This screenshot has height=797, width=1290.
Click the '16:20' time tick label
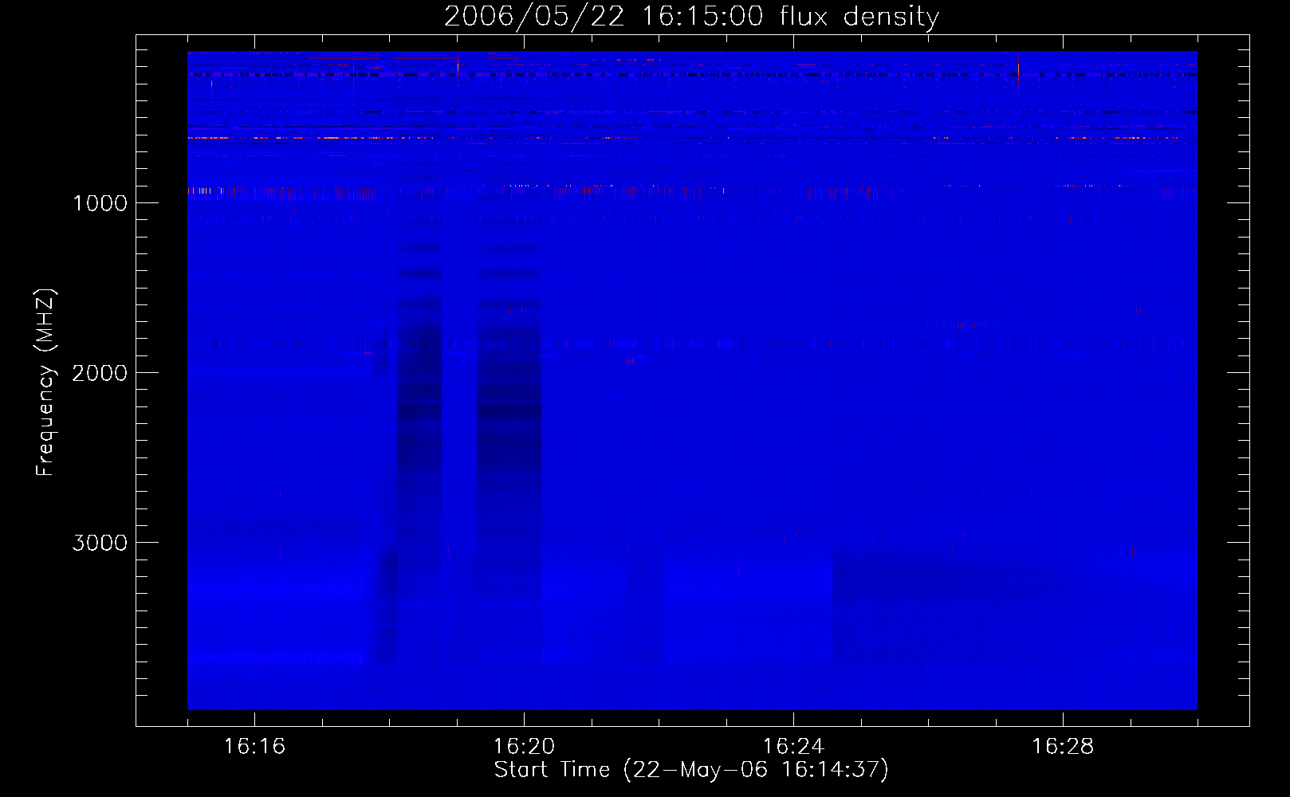tap(524, 746)
